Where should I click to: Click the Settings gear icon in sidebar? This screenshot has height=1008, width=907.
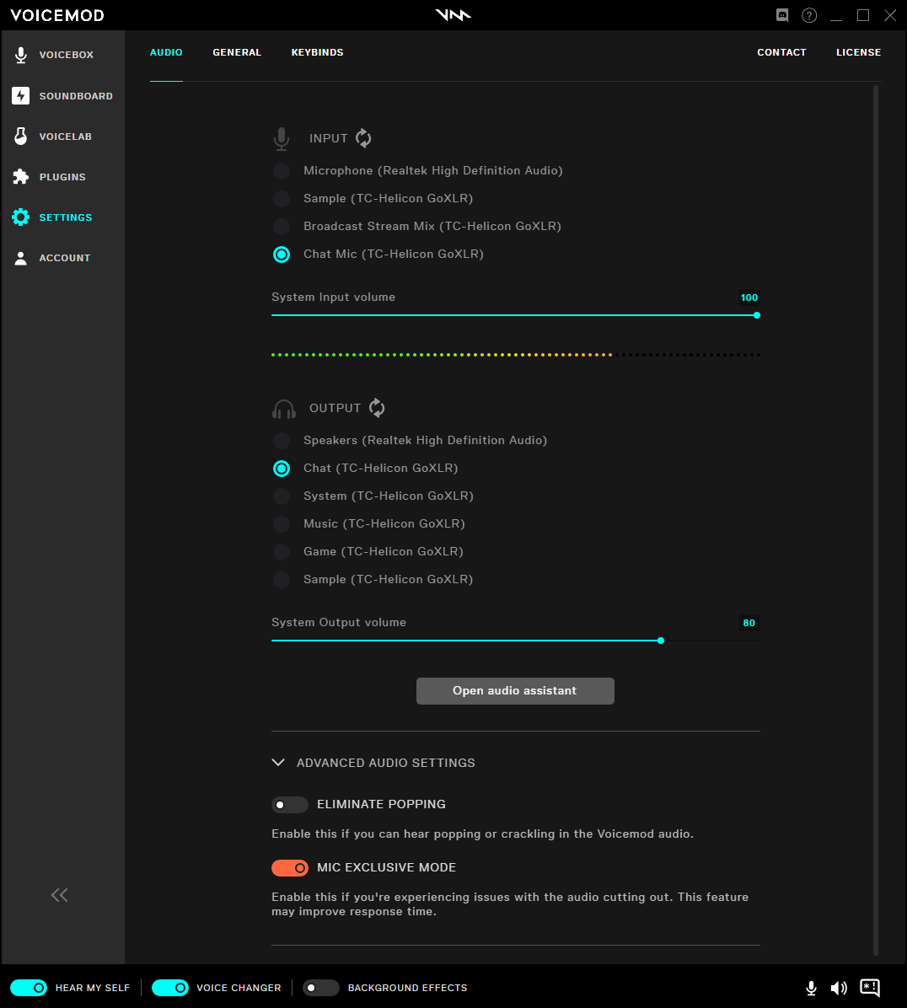(x=20, y=217)
